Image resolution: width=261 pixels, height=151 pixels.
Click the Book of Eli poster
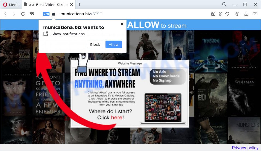click(x=211, y=95)
